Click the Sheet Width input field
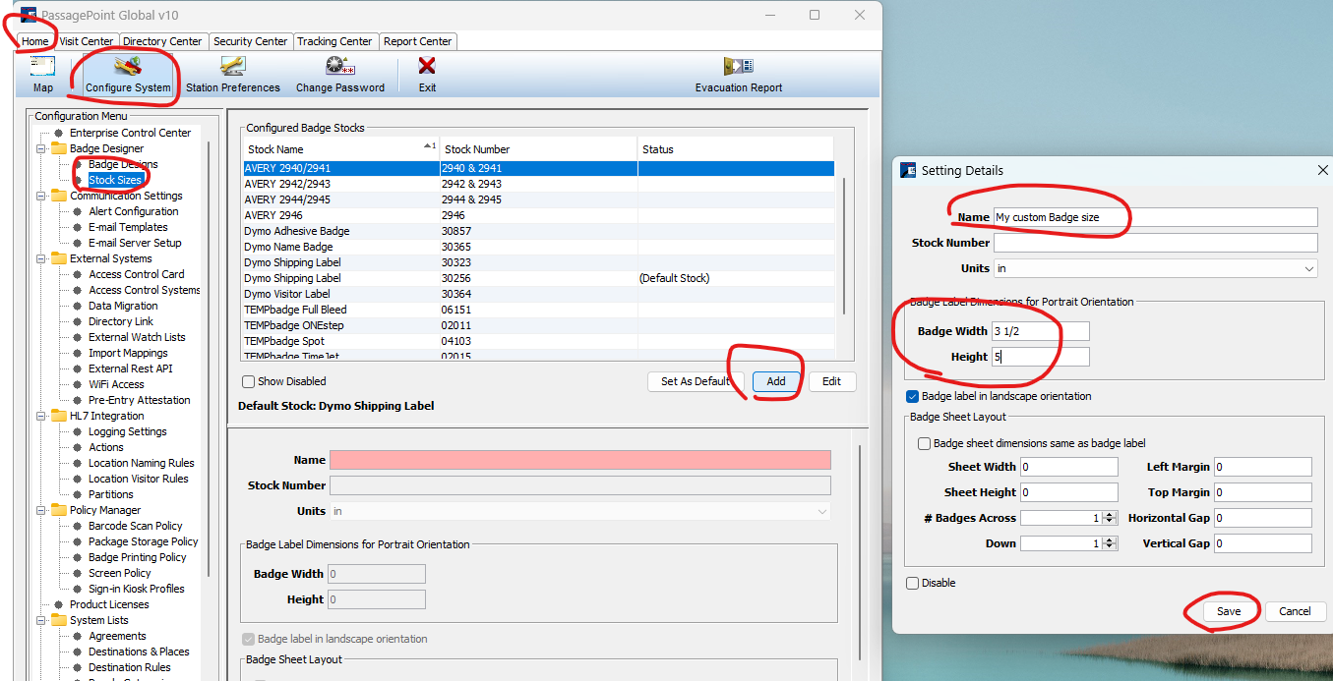Screen dimensions: 1333x681 (x=1068, y=467)
